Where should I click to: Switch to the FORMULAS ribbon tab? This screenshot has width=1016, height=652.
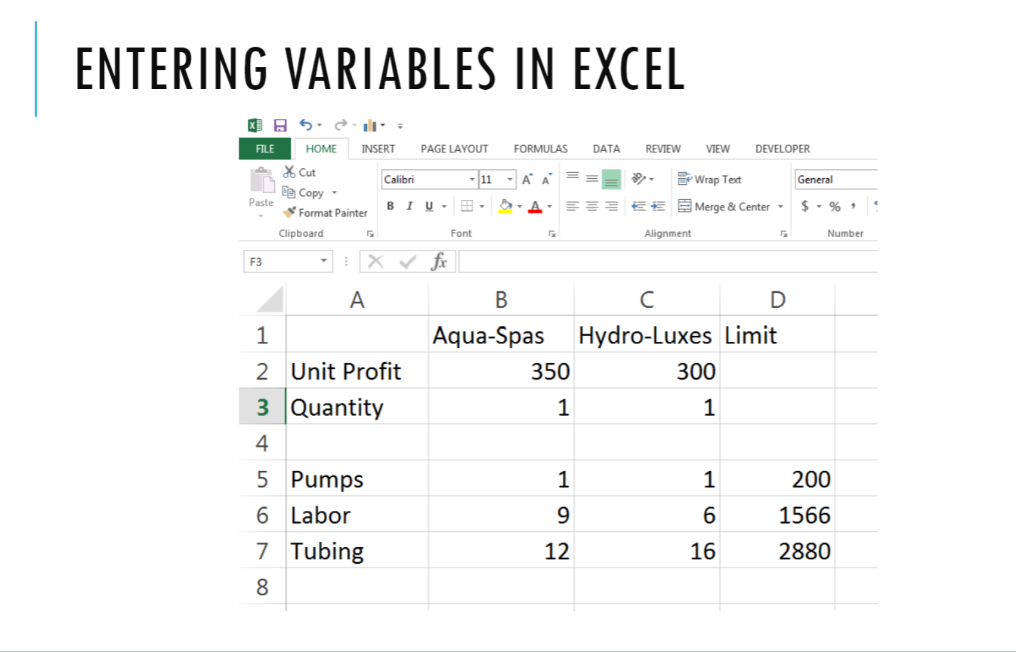[x=540, y=149]
